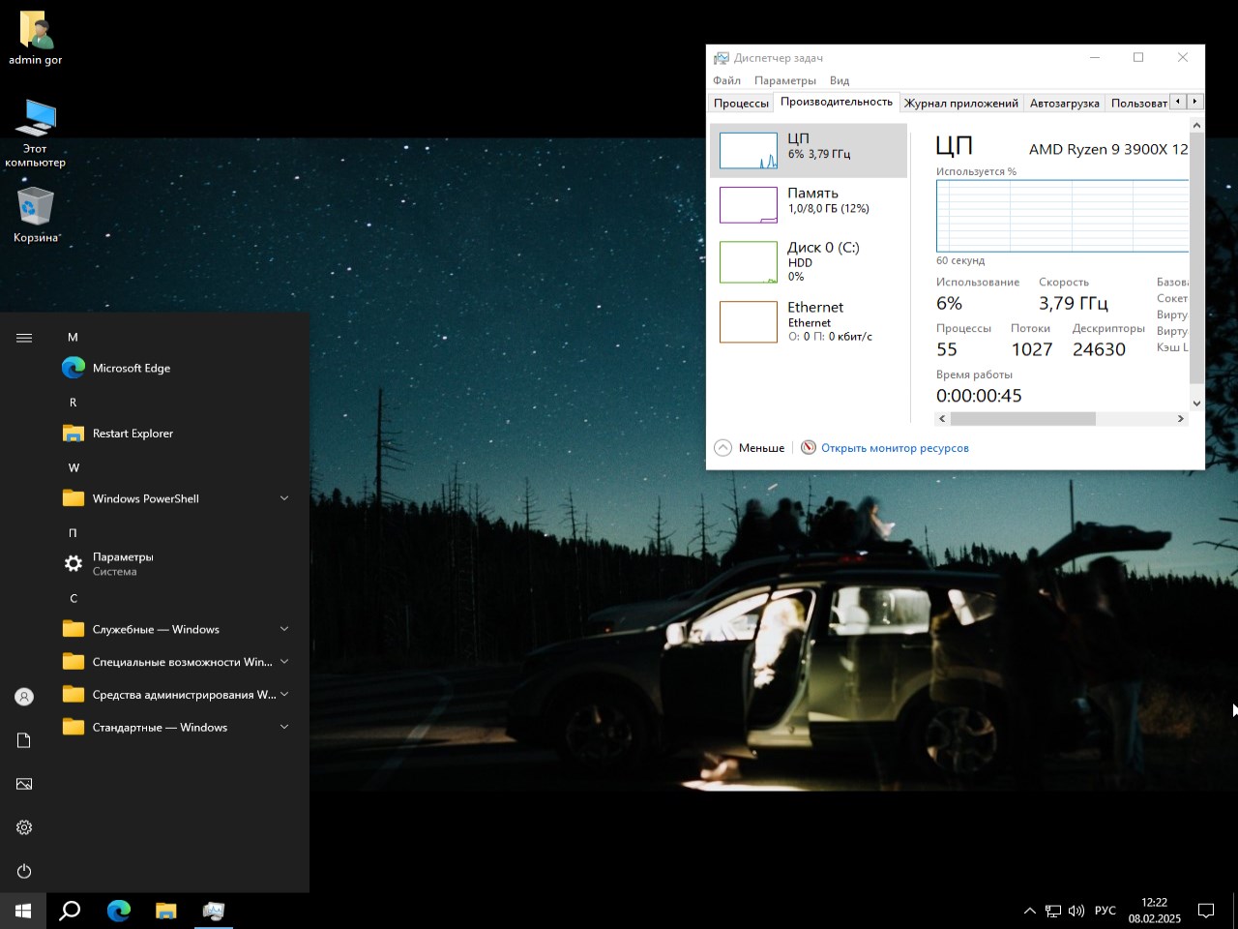Click the volume icon in system tray
The width and height of the screenshot is (1238, 929).
pyautogui.click(x=1076, y=910)
